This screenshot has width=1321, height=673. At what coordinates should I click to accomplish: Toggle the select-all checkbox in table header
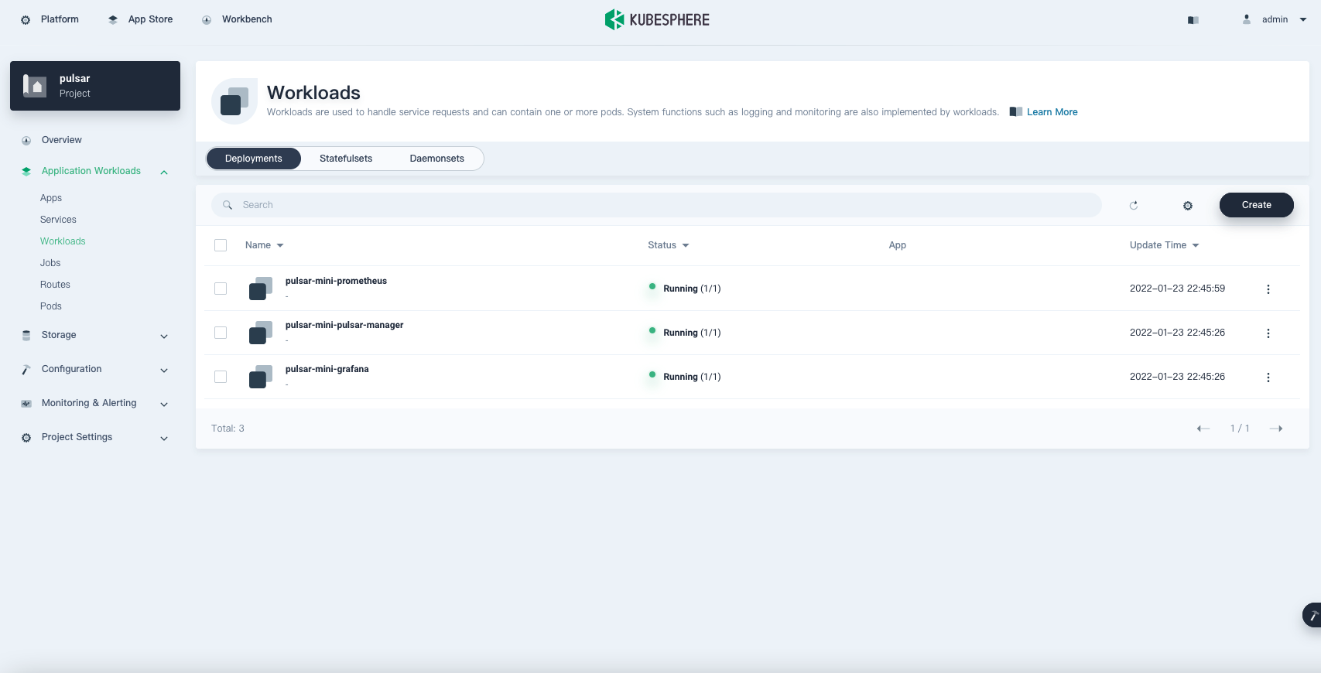[221, 245]
